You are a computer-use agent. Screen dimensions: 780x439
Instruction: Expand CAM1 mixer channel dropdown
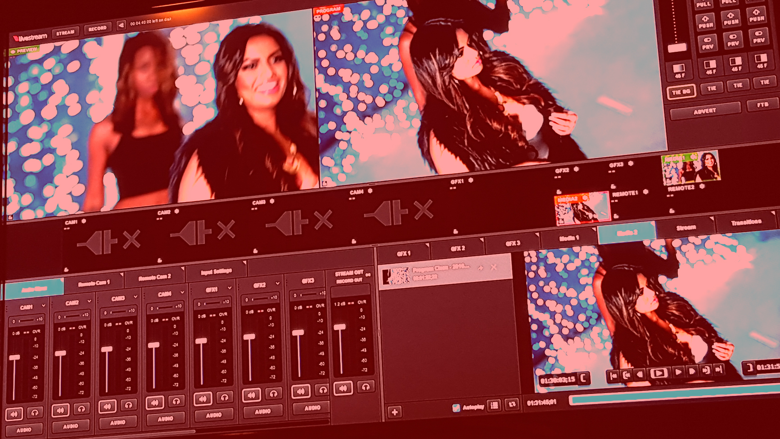tap(44, 306)
